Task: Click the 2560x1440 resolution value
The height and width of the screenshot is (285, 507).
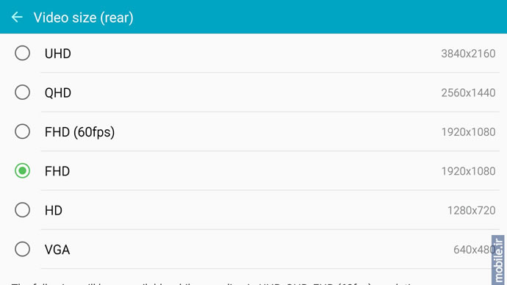Action: tap(468, 93)
